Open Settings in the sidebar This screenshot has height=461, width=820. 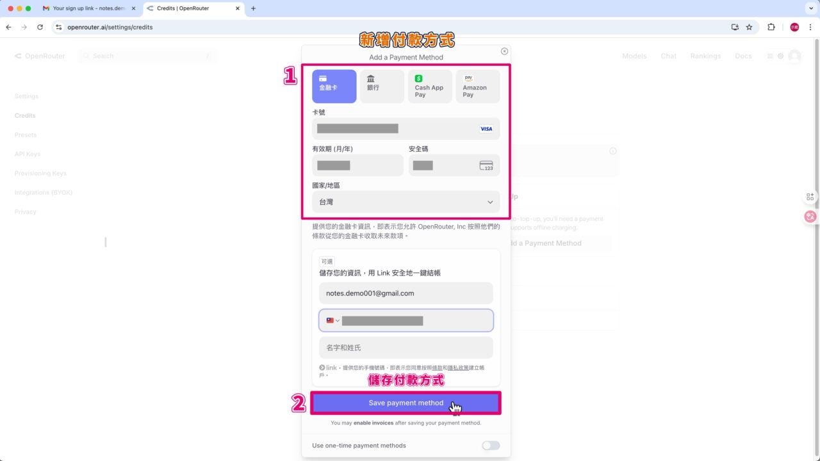pyautogui.click(x=27, y=97)
